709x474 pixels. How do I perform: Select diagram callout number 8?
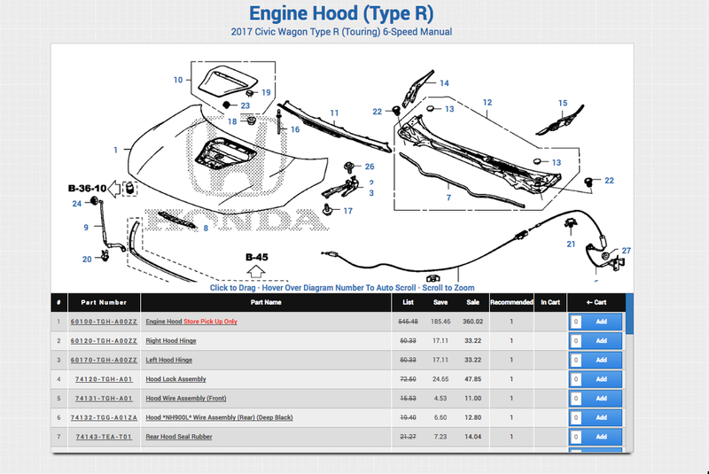point(206,229)
